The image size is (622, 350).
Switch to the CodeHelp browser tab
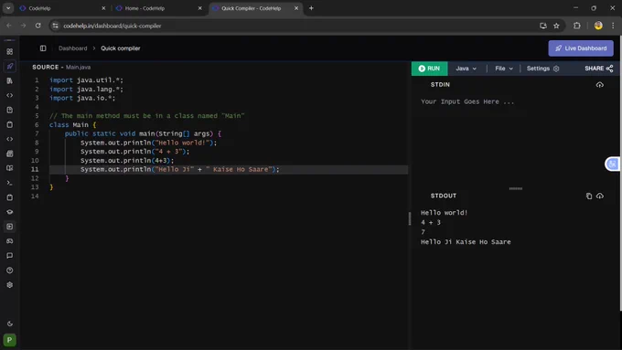(61, 8)
